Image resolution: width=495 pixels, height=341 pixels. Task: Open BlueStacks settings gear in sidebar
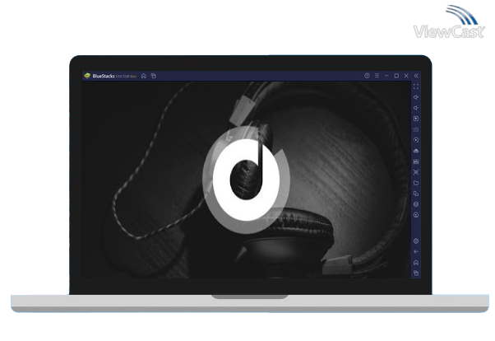[416, 241]
